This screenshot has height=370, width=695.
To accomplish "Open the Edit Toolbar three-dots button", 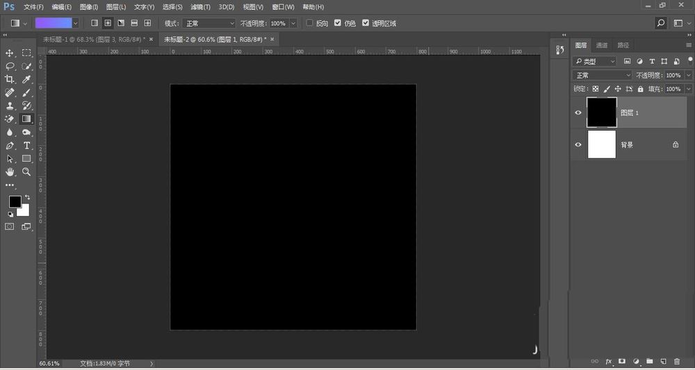I will coord(9,185).
